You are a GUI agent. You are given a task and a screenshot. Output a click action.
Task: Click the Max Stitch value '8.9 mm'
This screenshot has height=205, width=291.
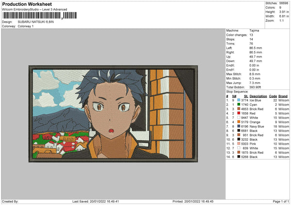pos(256,74)
